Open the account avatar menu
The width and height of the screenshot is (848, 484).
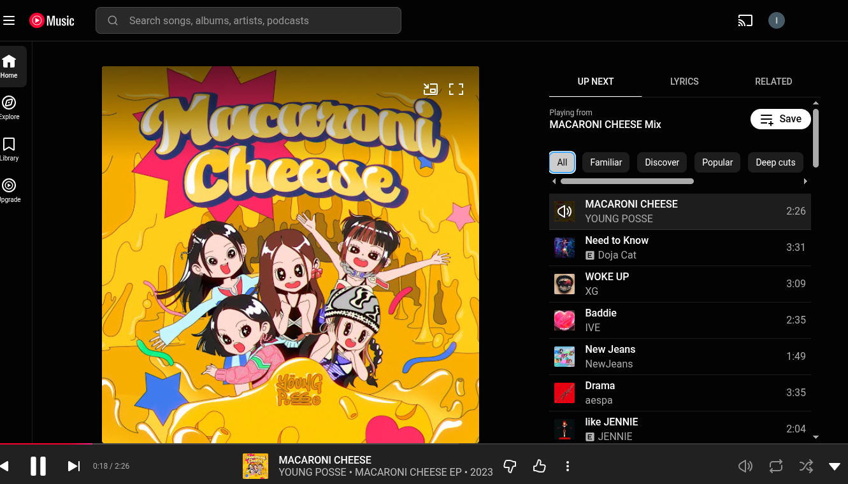coord(776,20)
